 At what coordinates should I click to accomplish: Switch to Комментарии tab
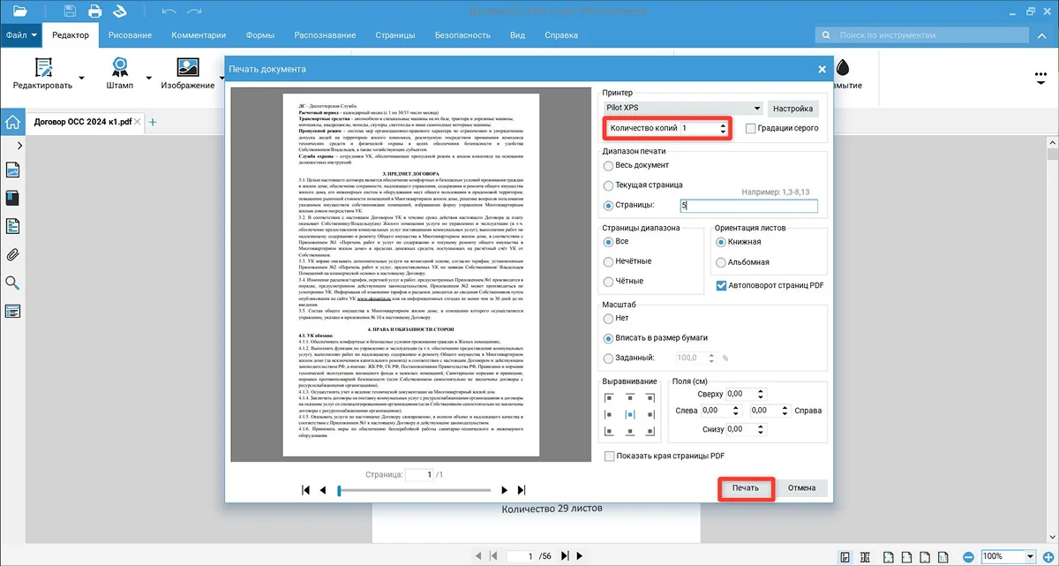(x=199, y=35)
